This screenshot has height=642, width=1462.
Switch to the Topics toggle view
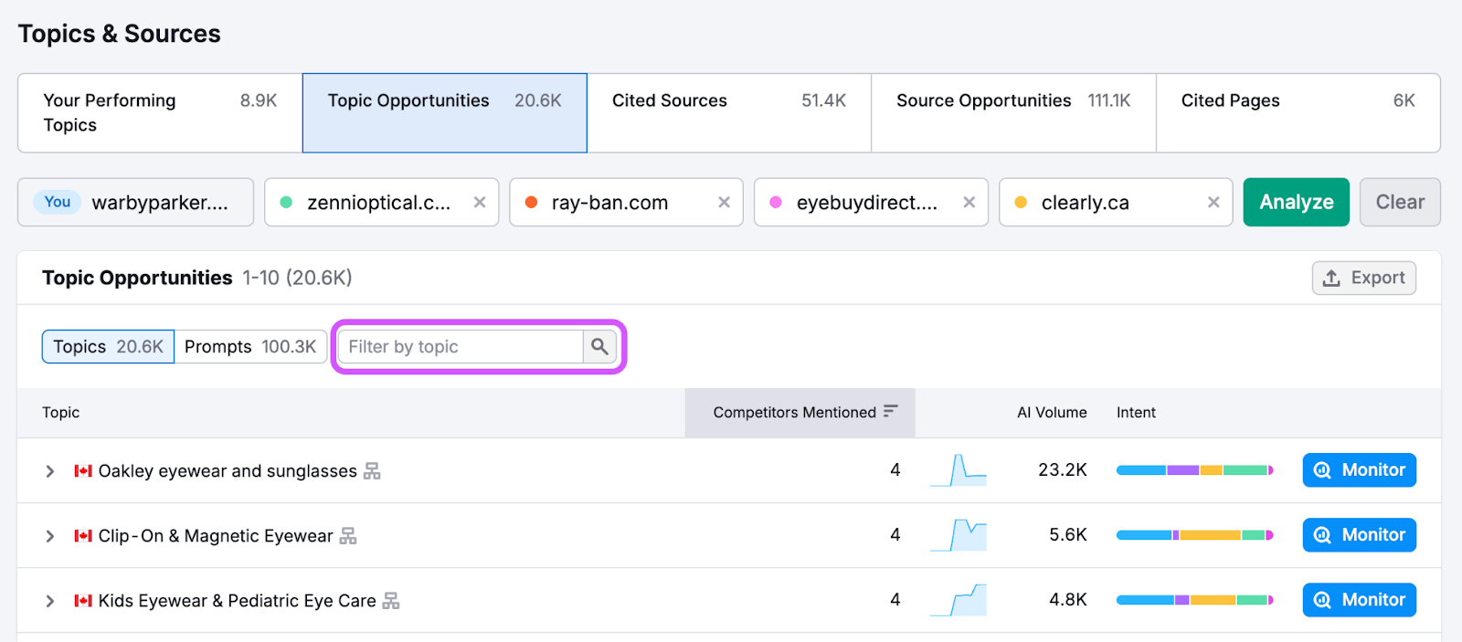[108, 347]
